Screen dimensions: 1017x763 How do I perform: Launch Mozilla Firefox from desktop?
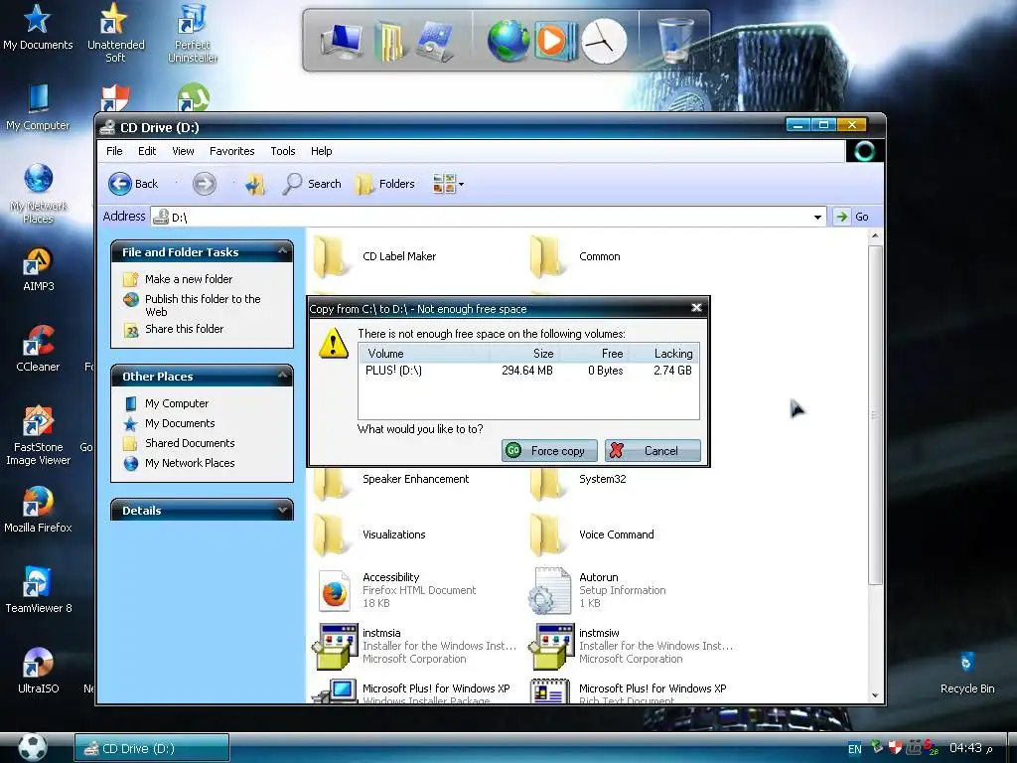pos(38,510)
